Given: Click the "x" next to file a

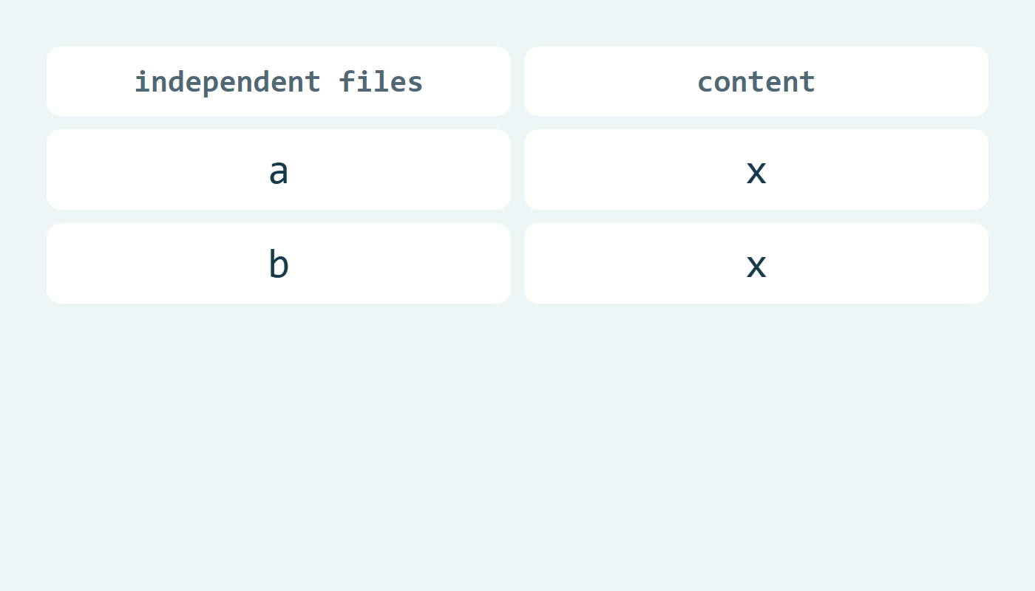Looking at the screenshot, I should coord(756,172).
